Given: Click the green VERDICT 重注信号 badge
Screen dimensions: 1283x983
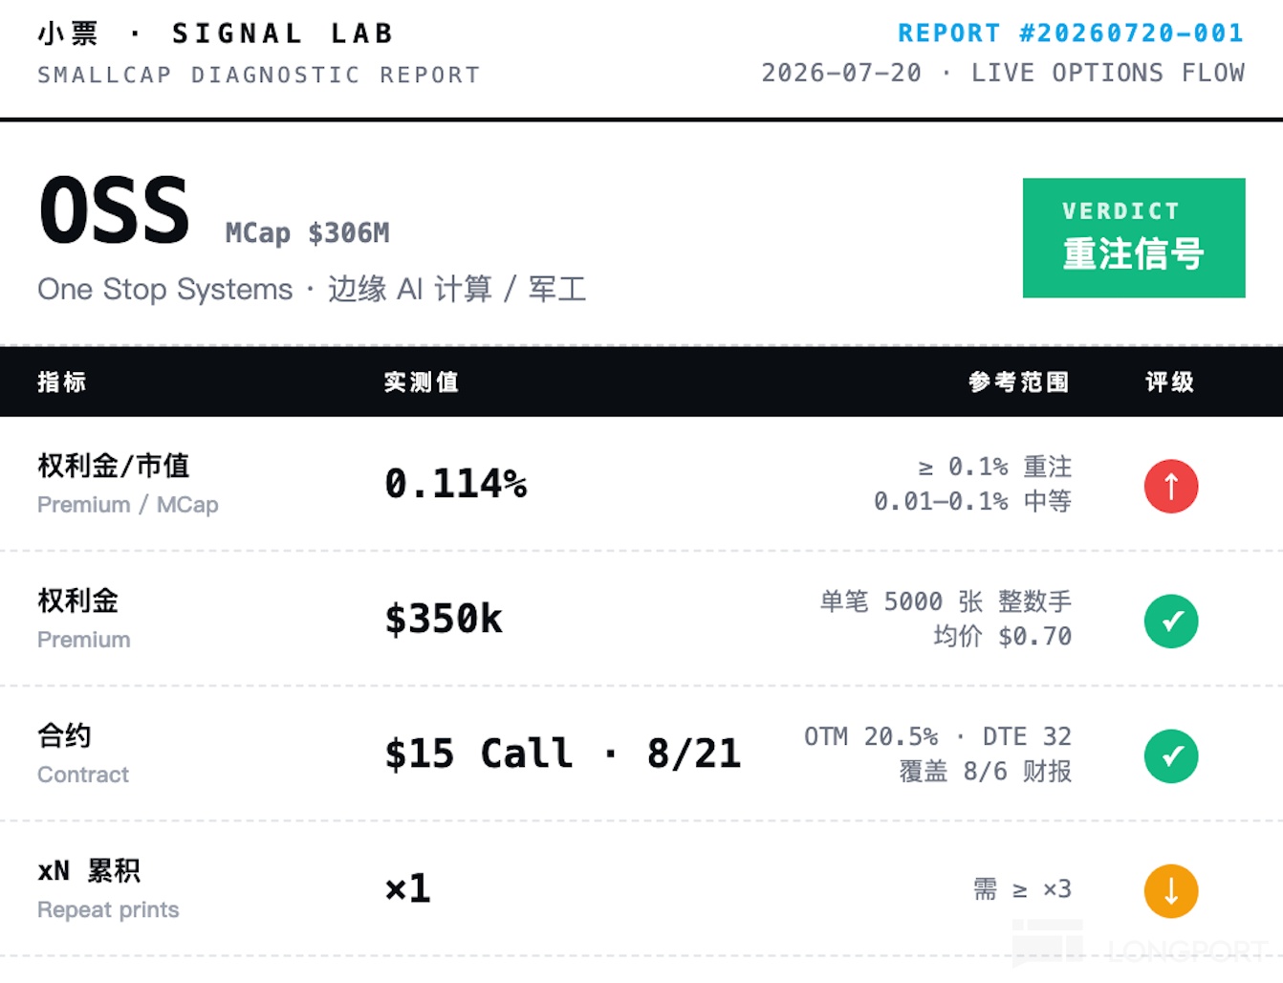Looking at the screenshot, I should [1134, 238].
